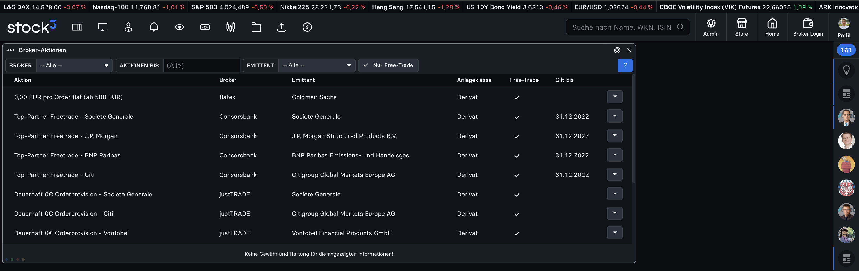Open the lower news layout icon in sidebar
Viewport: 859px width, 271px height.
[x=846, y=258]
